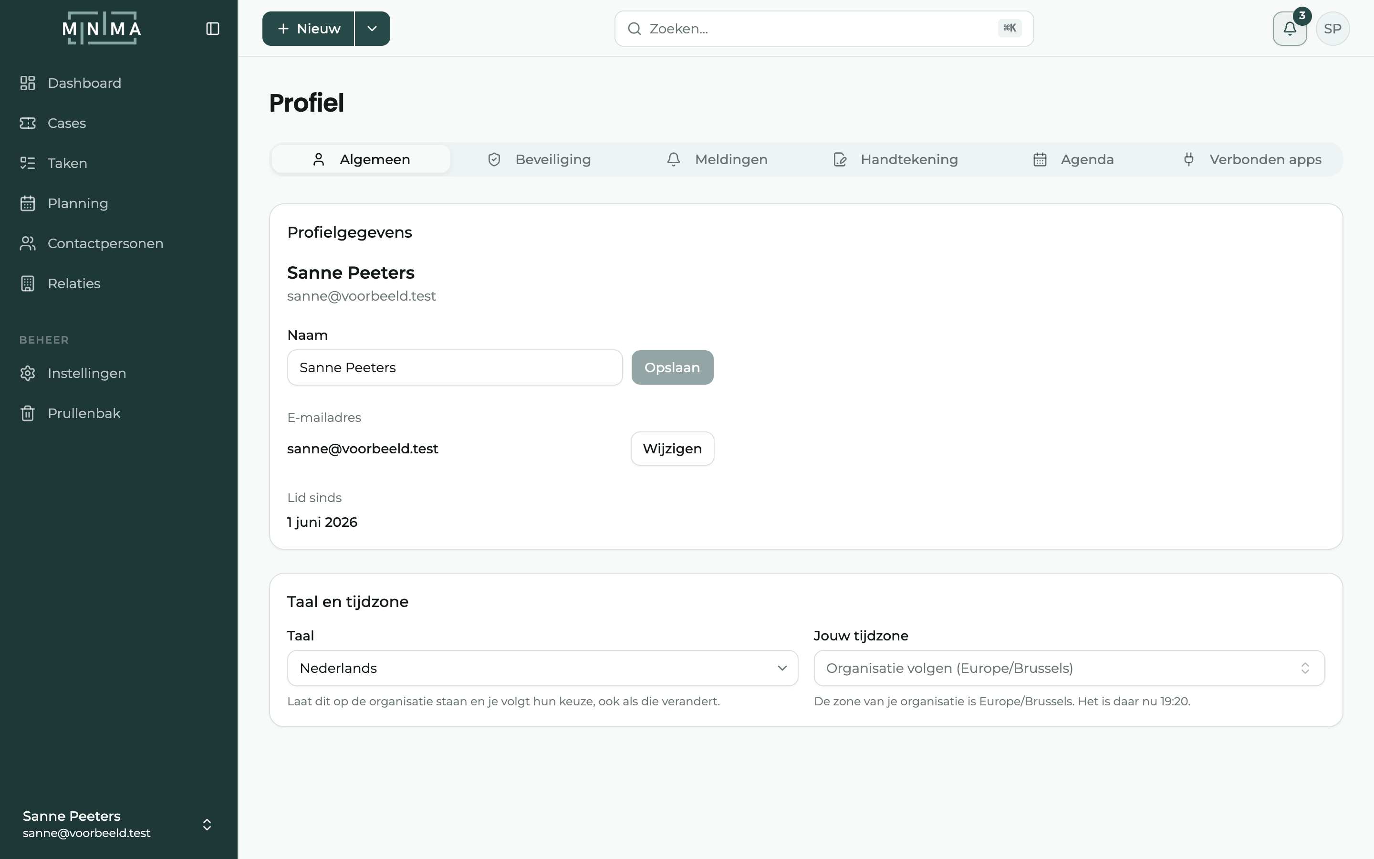Click the Taken checklist icon
This screenshot has height=859, width=1374.
pyautogui.click(x=27, y=163)
